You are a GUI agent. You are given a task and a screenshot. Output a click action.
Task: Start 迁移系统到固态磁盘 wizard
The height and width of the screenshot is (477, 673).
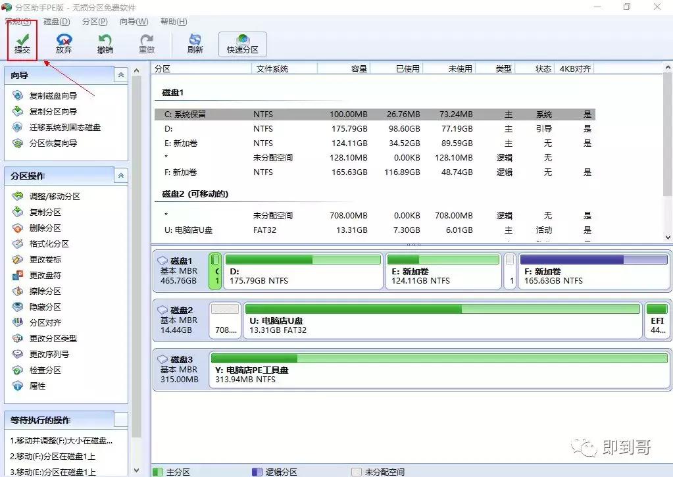[64, 128]
